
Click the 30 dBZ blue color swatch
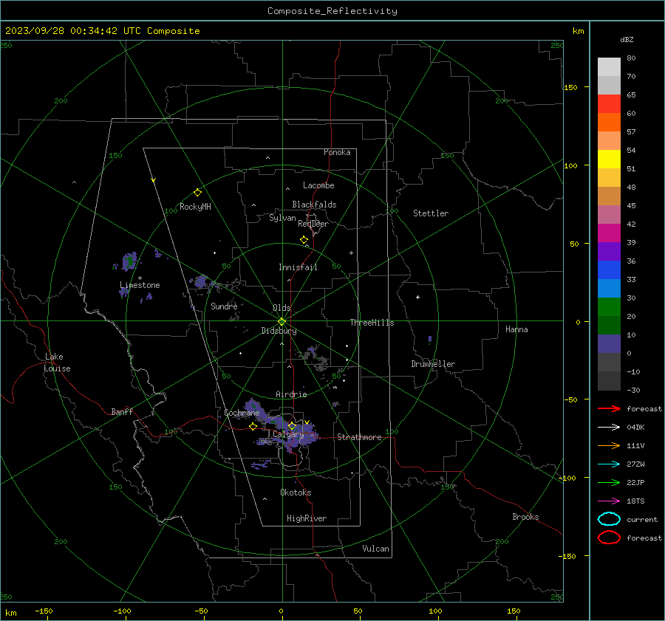609,288
